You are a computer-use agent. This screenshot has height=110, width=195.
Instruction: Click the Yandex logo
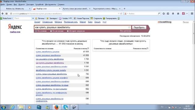15,27
